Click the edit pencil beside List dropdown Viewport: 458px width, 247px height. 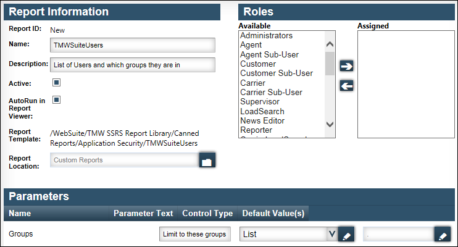347,235
